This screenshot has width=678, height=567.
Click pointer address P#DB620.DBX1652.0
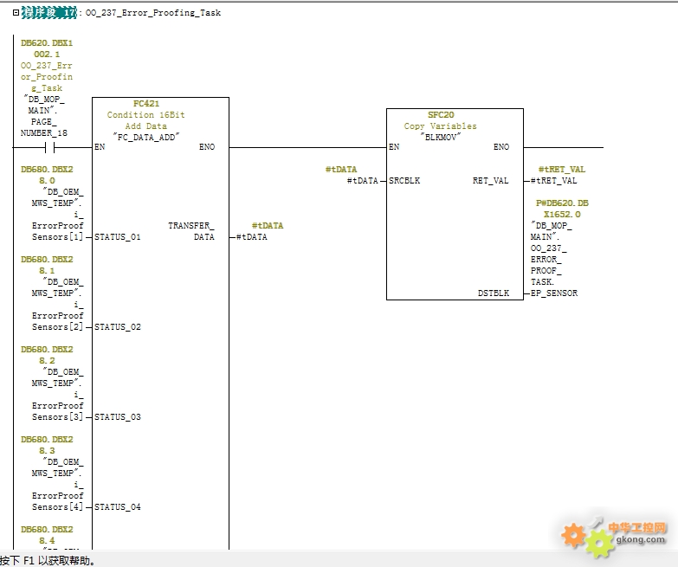(562, 209)
